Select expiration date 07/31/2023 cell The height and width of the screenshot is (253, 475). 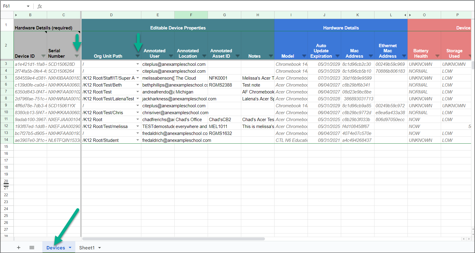coord(324,78)
